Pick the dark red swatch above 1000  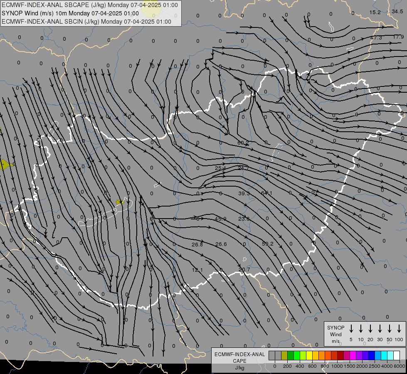[x=340, y=356]
